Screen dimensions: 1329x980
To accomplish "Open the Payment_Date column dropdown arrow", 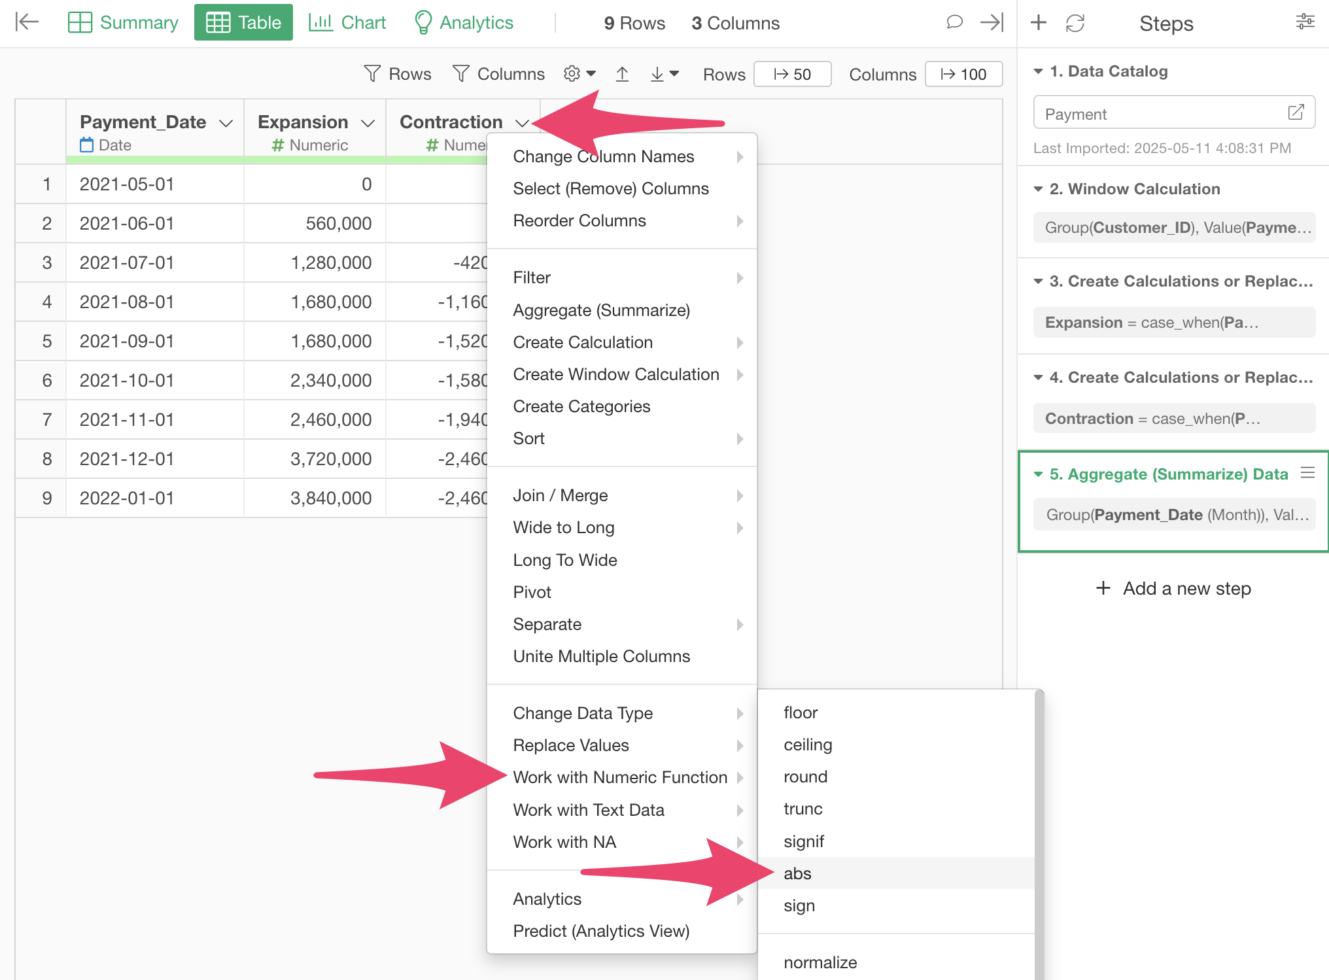I will coord(226,123).
